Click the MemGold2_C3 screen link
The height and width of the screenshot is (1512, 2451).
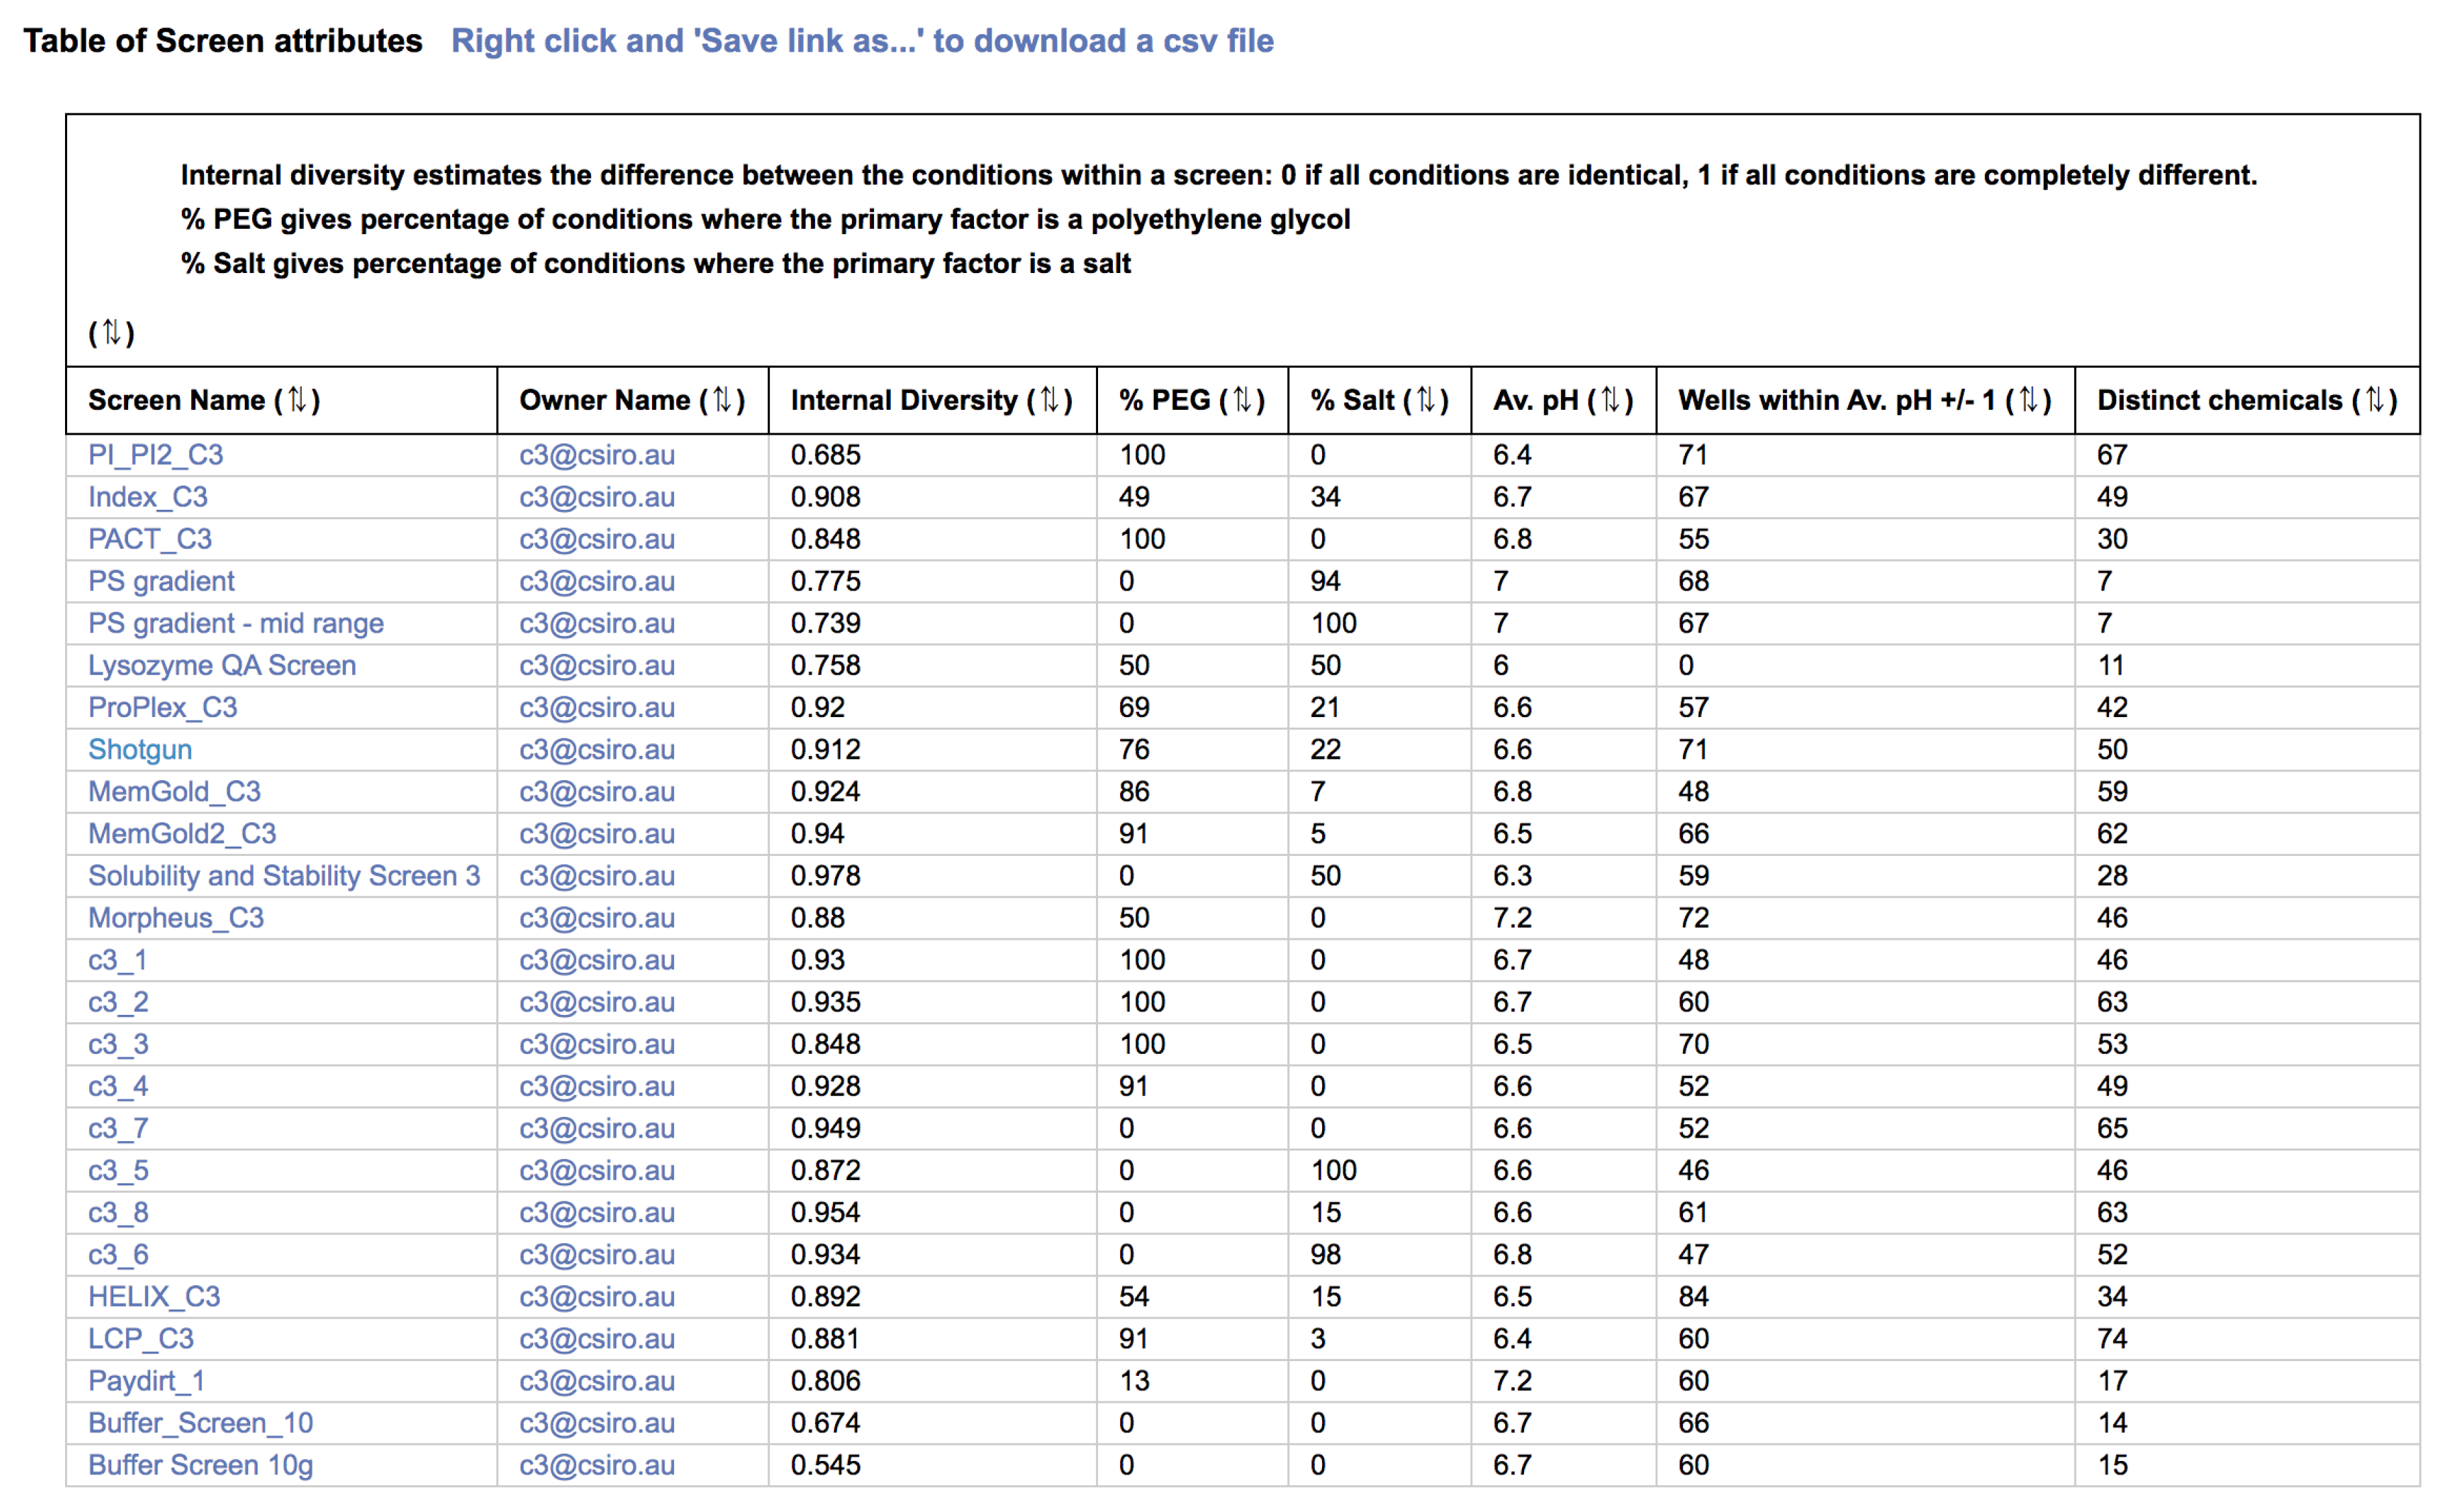[x=182, y=834]
